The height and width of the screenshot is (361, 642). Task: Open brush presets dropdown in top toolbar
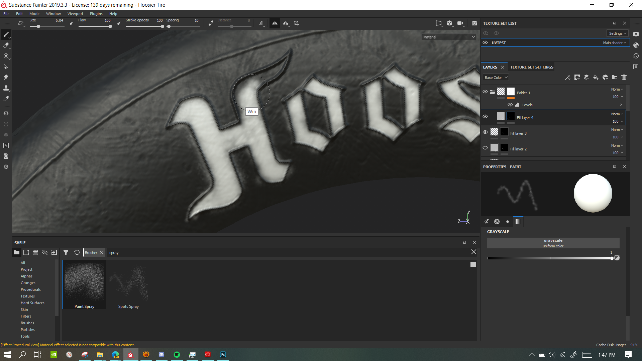[21, 23]
